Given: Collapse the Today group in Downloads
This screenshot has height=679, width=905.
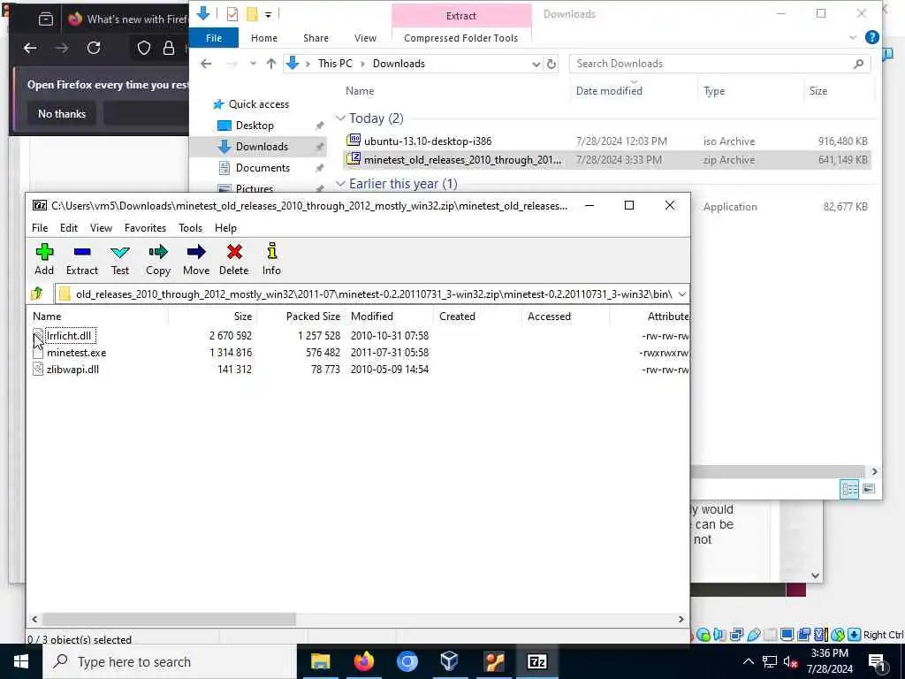Looking at the screenshot, I should (340, 118).
